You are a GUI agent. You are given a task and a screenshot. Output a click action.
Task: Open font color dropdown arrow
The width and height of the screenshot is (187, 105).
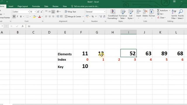(42, 16)
